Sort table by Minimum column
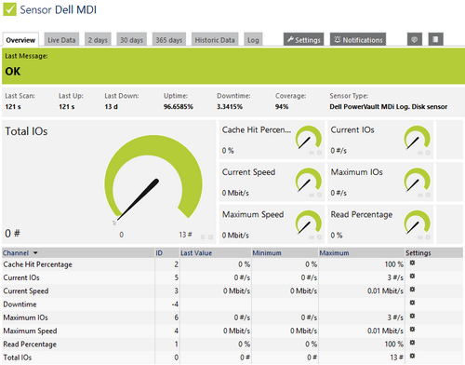Image resolution: width=465 pixels, height=365 pixels. click(267, 253)
